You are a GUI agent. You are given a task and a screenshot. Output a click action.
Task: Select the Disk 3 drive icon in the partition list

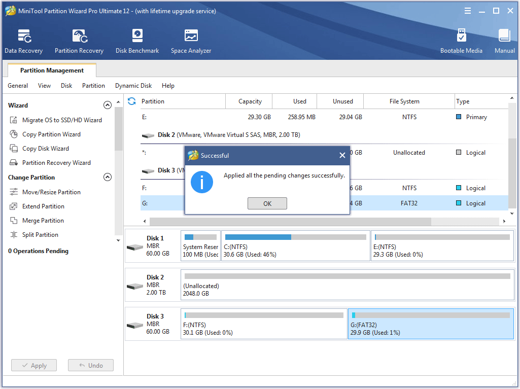(148, 171)
